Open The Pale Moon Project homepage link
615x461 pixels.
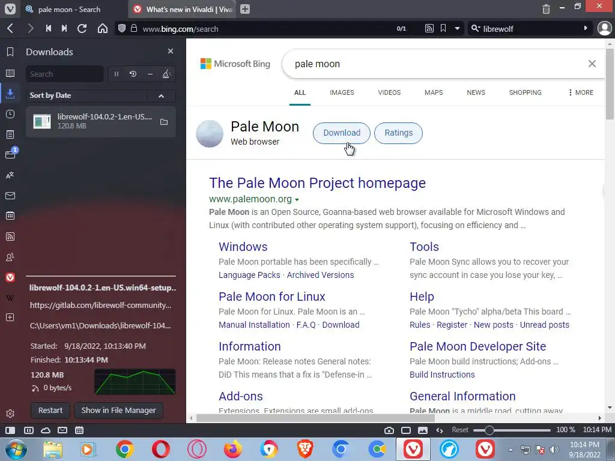(317, 183)
